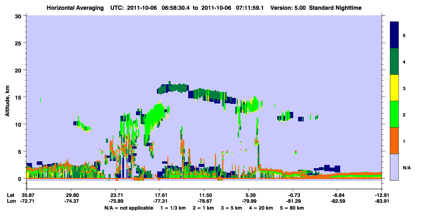Image resolution: width=424 pixels, height=217 pixels.
Task: Click the colorbar label '1'
Action: [x=404, y=141]
